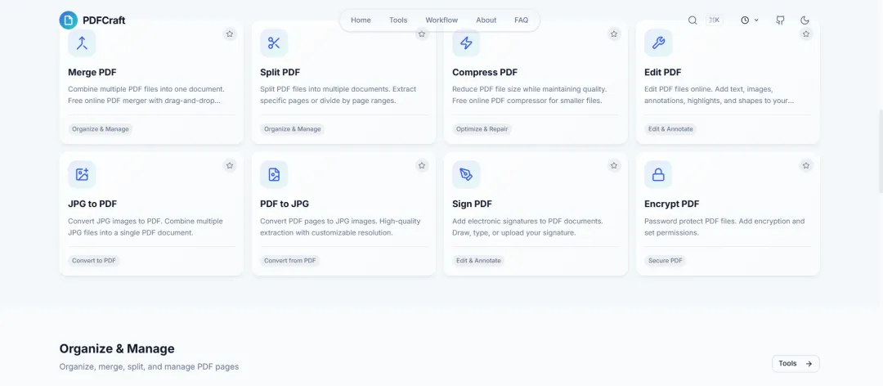Open the GitHub icon in the header
Screen dimensions: 883x386
point(780,20)
